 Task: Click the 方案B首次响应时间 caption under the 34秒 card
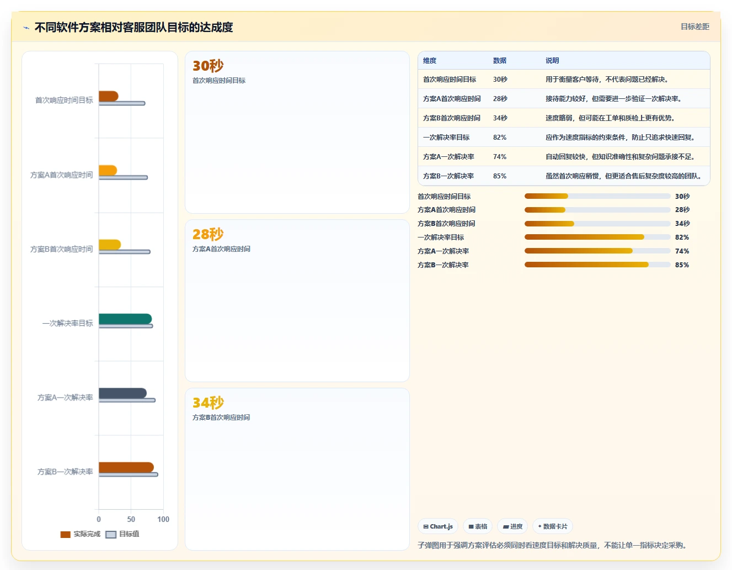click(x=221, y=418)
